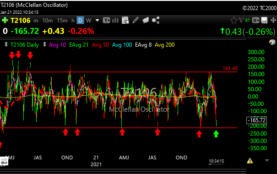This screenshot has height=174, width=277.
Task: Click the Avg 50 indicator label
Action: (100, 45)
